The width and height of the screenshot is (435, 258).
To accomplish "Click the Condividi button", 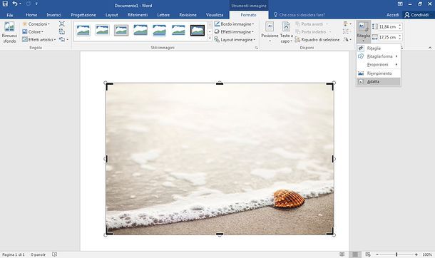I will point(417,15).
